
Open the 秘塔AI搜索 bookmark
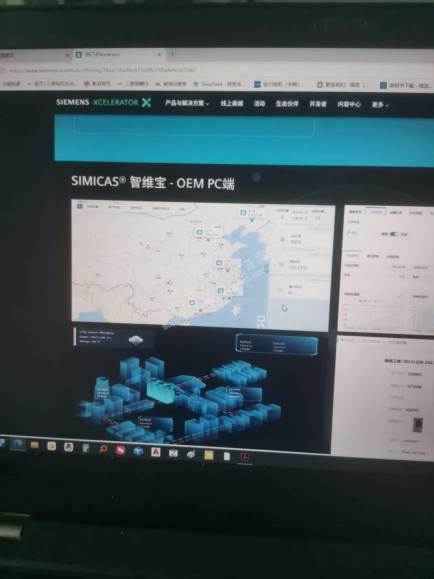pos(171,84)
